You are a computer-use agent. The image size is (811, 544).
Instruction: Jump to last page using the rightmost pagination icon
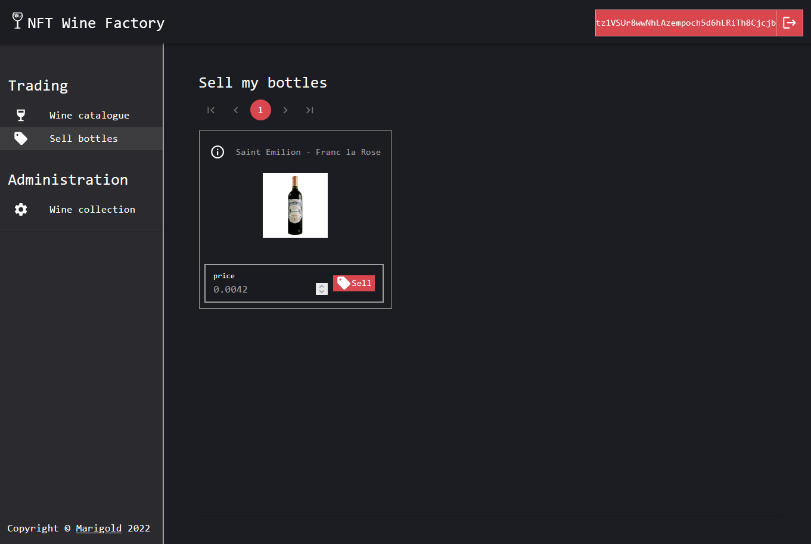tap(309, 110)
